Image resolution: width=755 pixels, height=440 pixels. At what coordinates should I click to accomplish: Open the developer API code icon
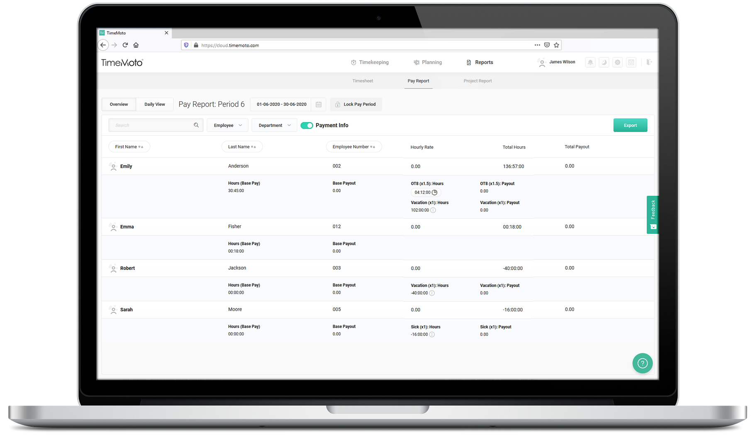[631, 62]
